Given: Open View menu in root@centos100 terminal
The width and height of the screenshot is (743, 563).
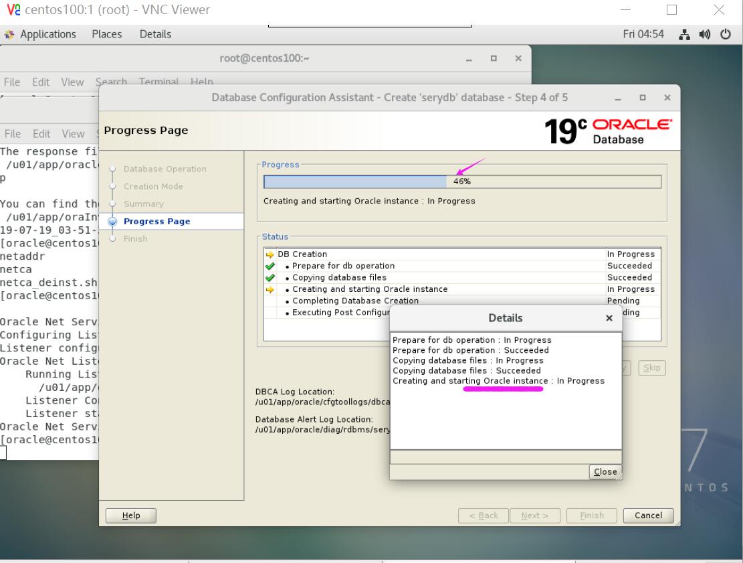Looking at the screenshot, I should (72, 82).
